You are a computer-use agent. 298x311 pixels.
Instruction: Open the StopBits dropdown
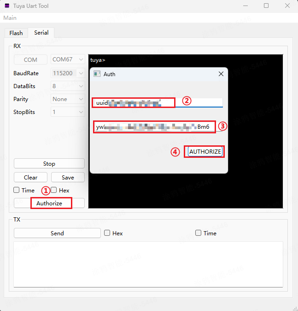68,112
